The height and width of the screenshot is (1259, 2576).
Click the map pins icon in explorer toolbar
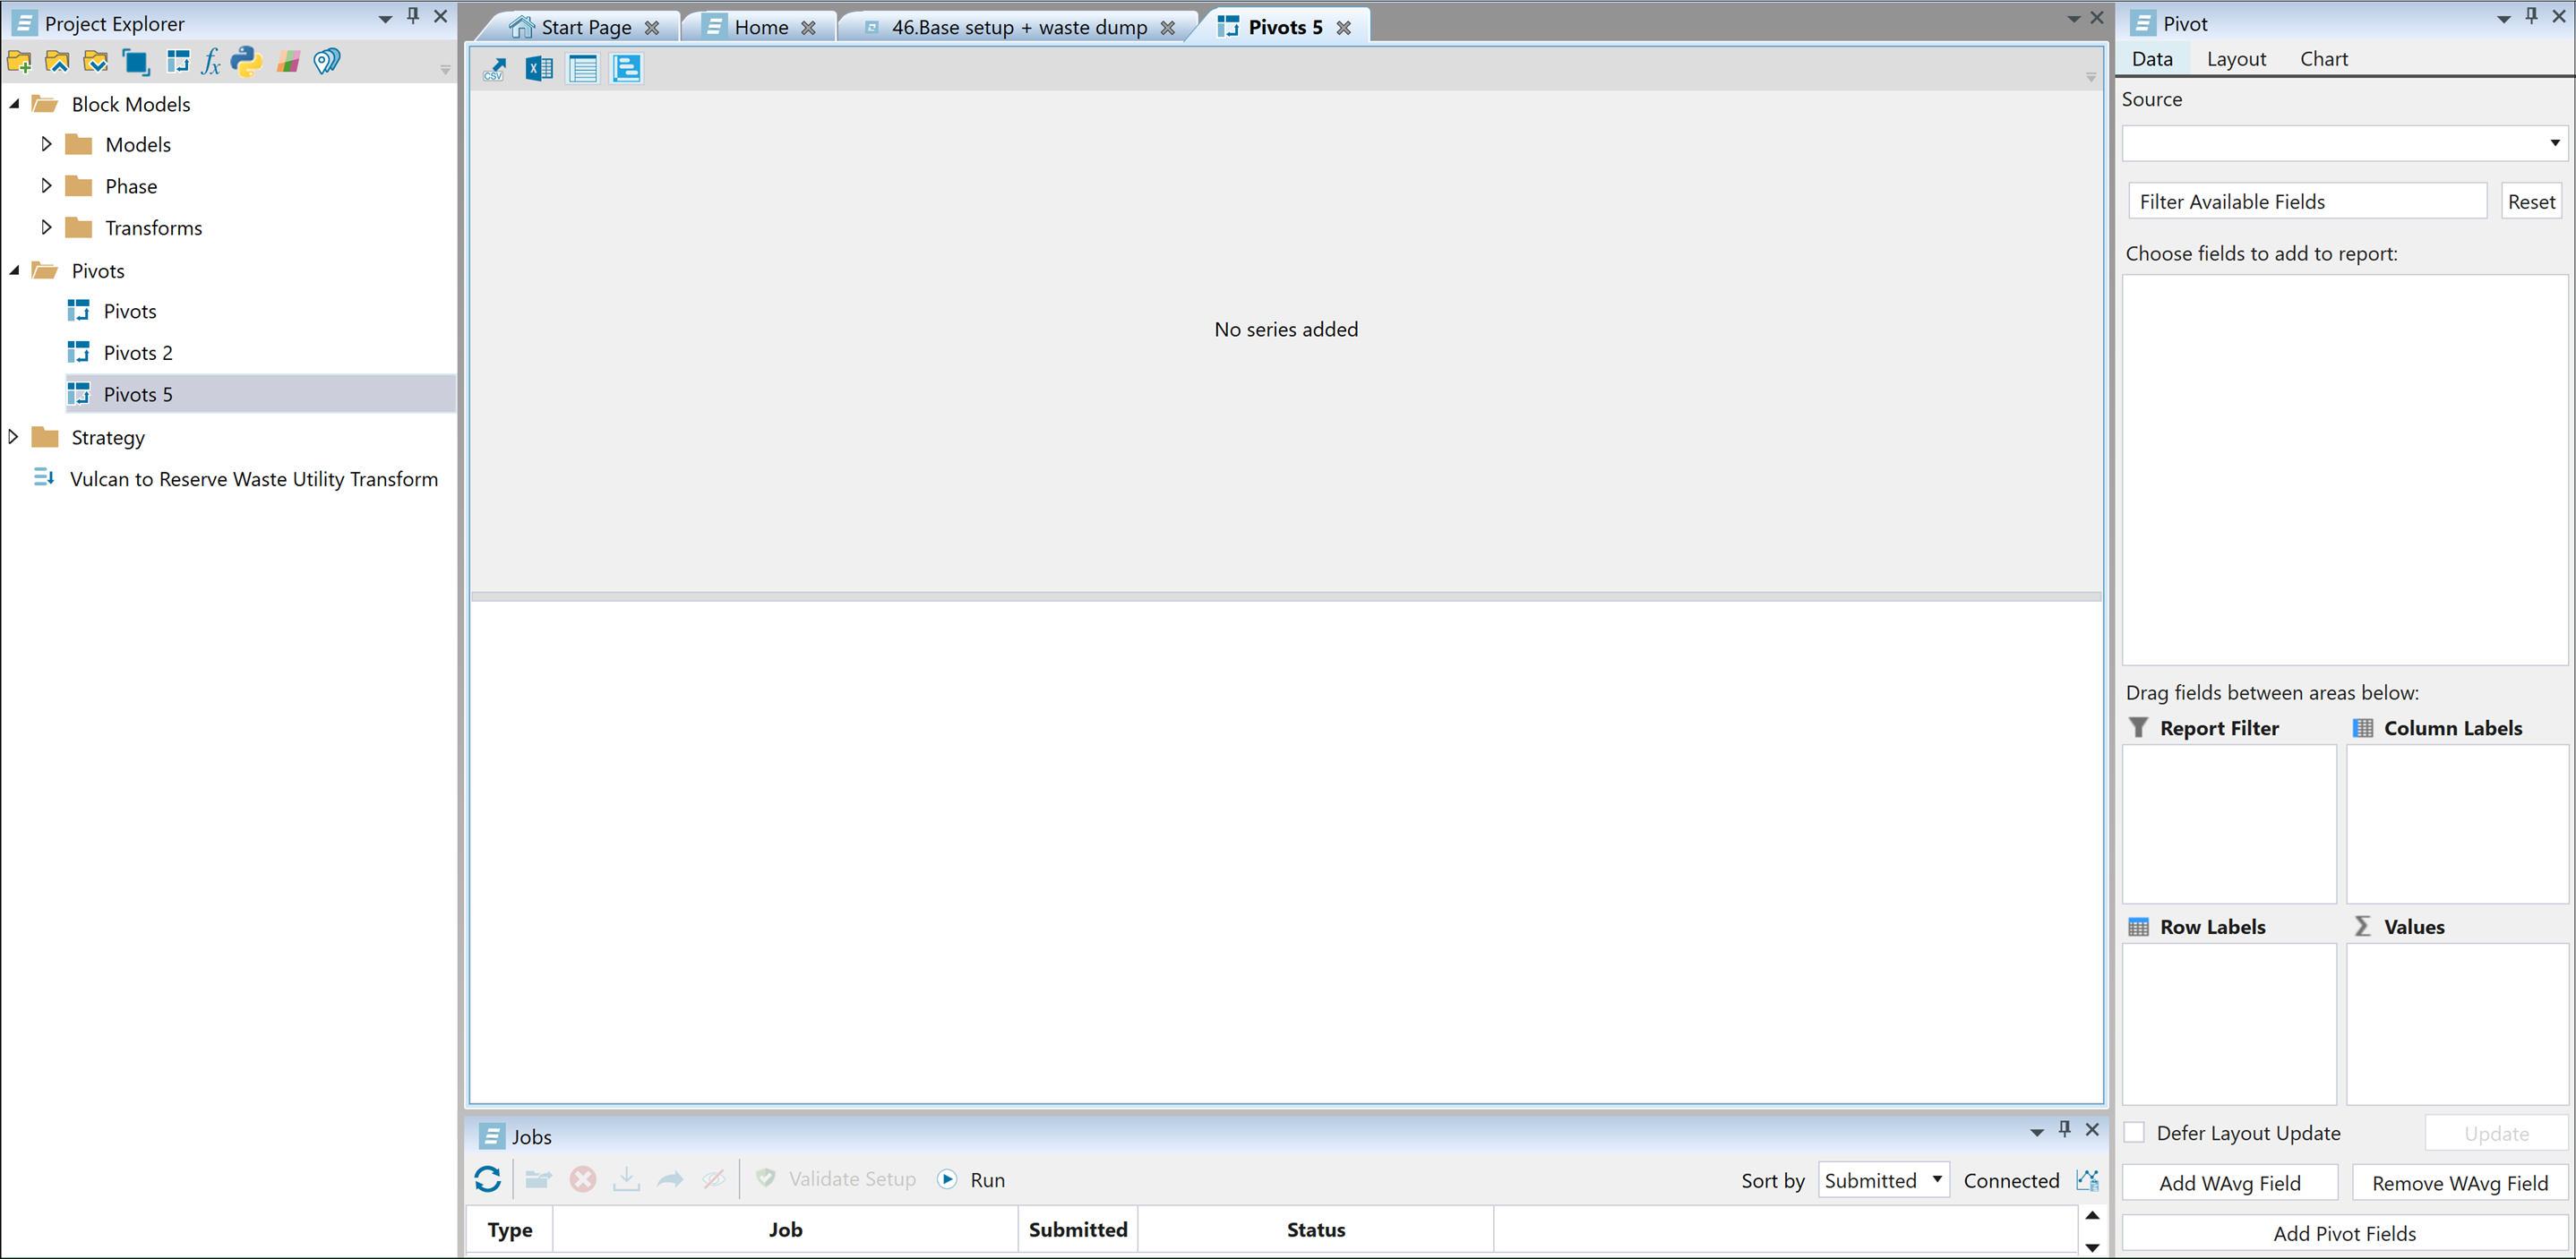(x=326, y=62)
